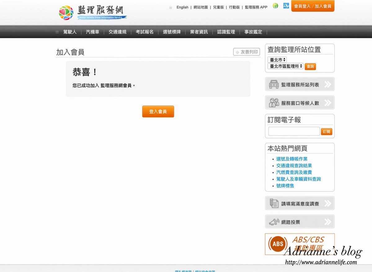This screenshot has height=272, width=372.
Task: Click the double-arrow on 網路投票 banner
Action: pos(328,222)
